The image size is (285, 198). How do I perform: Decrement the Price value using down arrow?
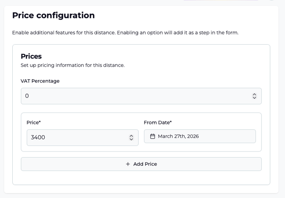pyautogui.click(x=131, y=139)
